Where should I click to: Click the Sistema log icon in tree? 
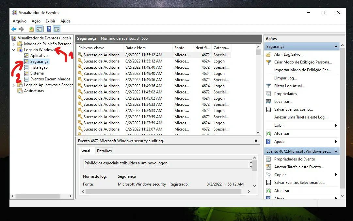[26, 73]
